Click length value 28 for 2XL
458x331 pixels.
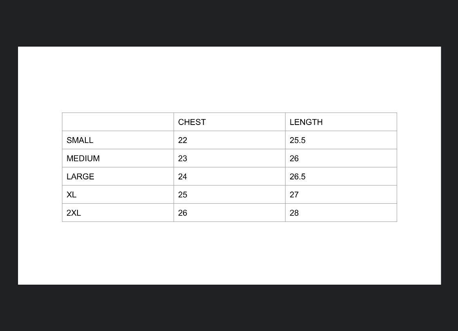pos(294,213)
